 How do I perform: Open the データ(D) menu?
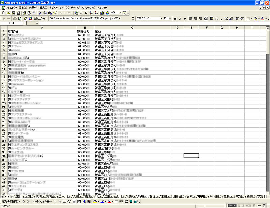(x=76, y=7)
